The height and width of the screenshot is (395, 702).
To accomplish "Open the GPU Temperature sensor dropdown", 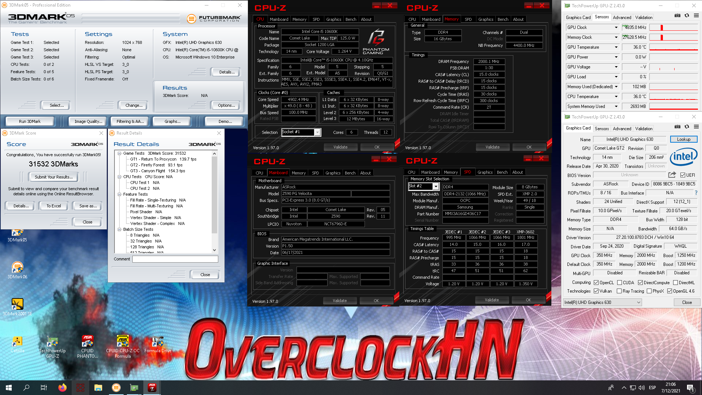I will coord(616,47).
